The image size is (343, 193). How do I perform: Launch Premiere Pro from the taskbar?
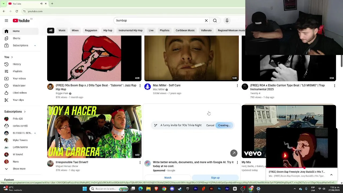(x=196, y=189)
